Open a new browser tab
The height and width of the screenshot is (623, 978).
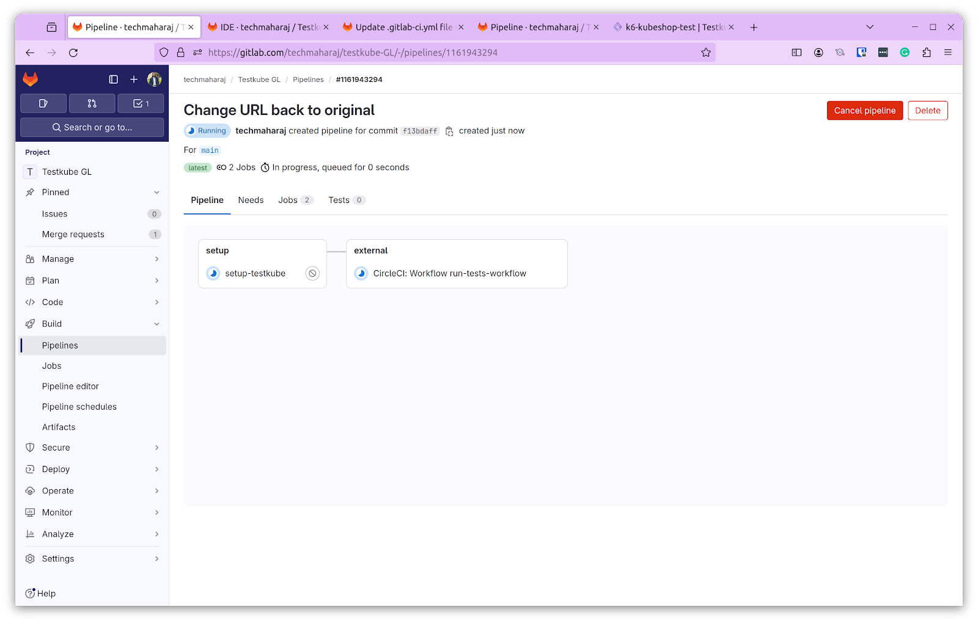pos(754,27)
